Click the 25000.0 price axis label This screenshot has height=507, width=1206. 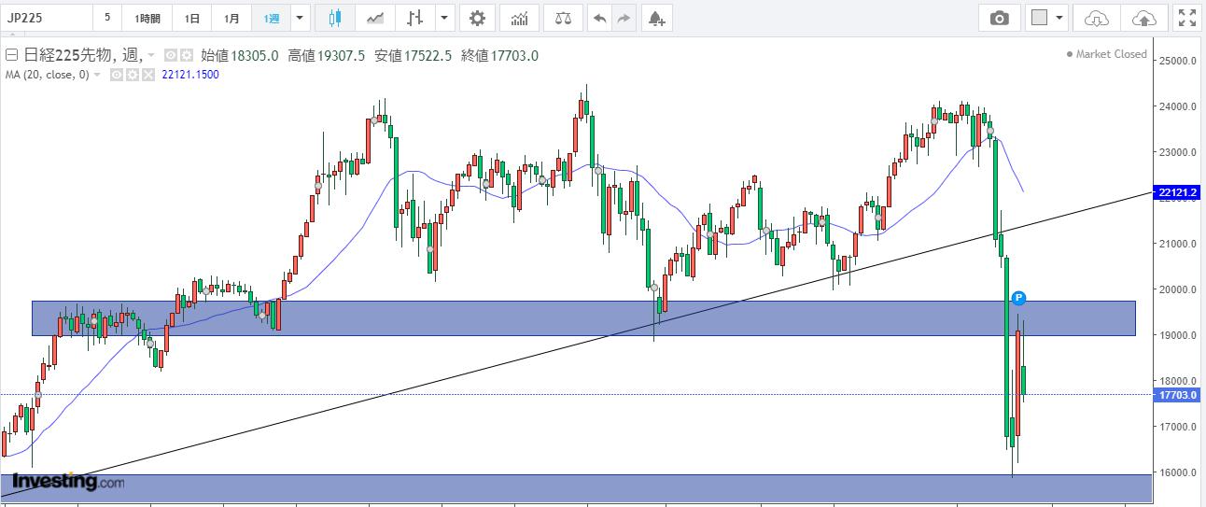point(1180,61)
